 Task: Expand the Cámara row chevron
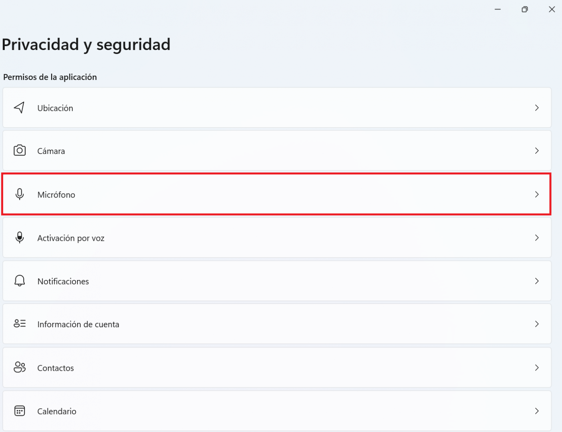(x=537, y=151)
